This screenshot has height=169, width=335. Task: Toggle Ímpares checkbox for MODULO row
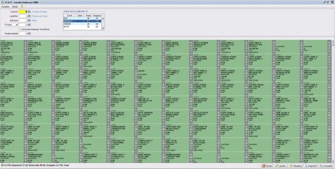97,21
